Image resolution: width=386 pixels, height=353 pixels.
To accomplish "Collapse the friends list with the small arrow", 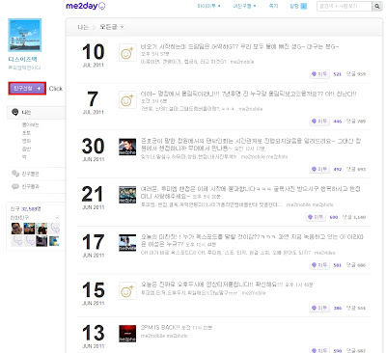I will tap(57, 218).
